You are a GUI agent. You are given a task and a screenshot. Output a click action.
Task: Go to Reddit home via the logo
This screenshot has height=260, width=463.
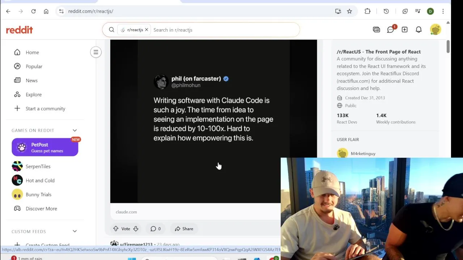point(19,30)
